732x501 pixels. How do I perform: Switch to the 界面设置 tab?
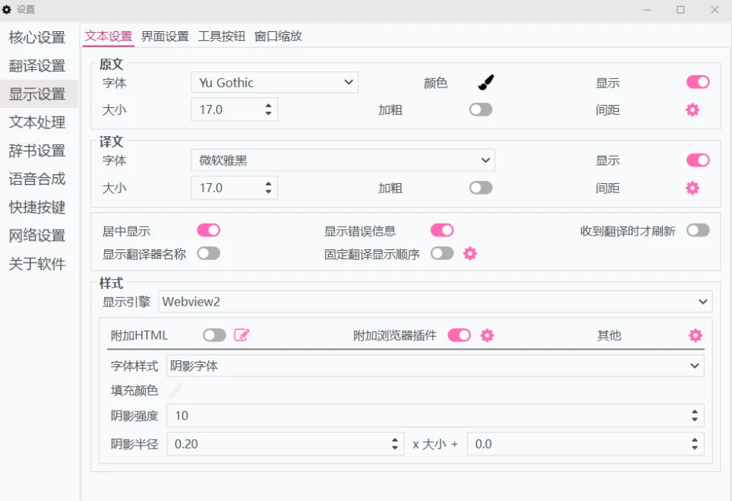(x=165, y=36)
